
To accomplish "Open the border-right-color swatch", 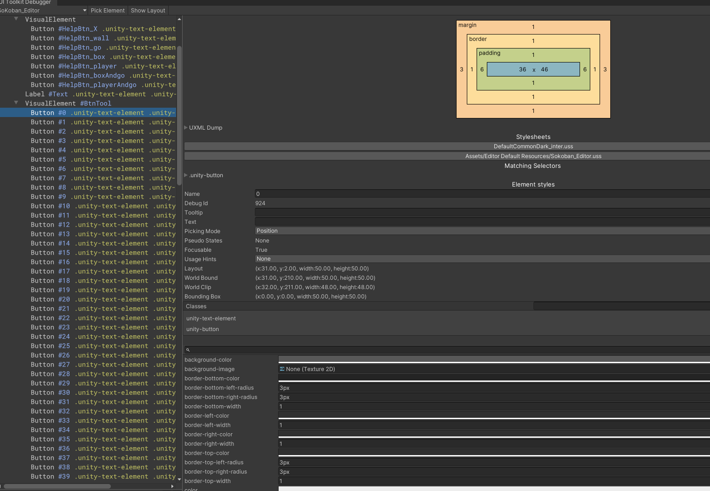I will 494,434.
